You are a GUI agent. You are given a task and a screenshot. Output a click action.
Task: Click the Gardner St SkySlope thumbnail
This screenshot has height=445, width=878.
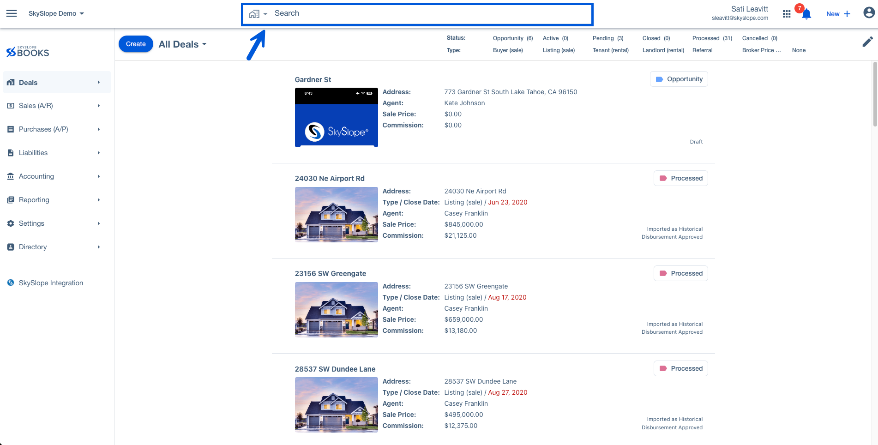pos(336,117)
